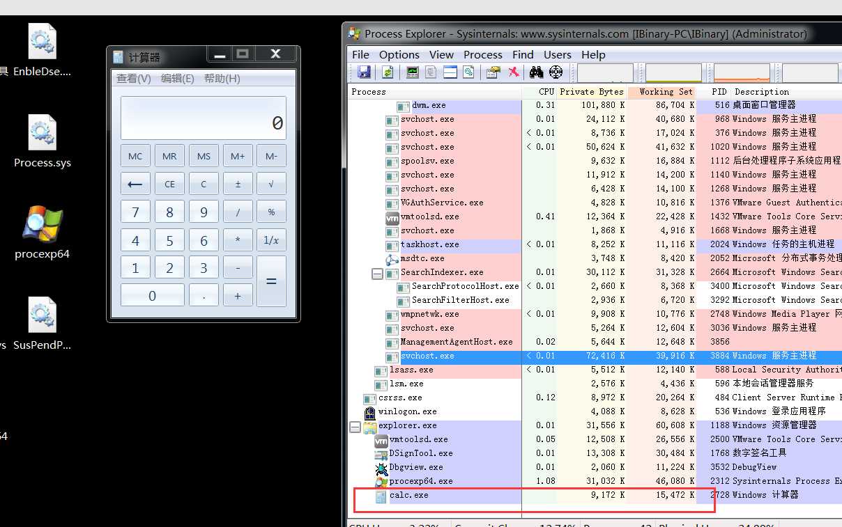Open the Options menu
This screenshot has height=527, width=842.
[x=399, y=54]
